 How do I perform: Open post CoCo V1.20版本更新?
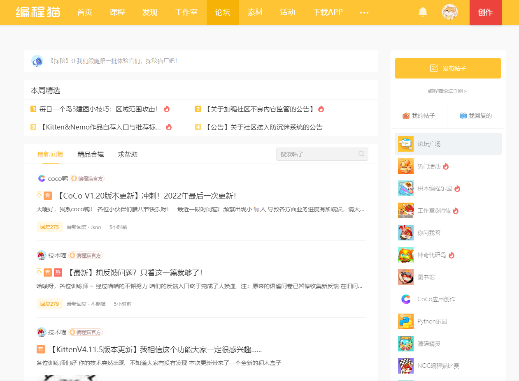point(147,196)
